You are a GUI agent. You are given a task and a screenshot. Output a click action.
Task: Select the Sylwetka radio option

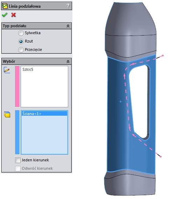click(x=21, y=33)
